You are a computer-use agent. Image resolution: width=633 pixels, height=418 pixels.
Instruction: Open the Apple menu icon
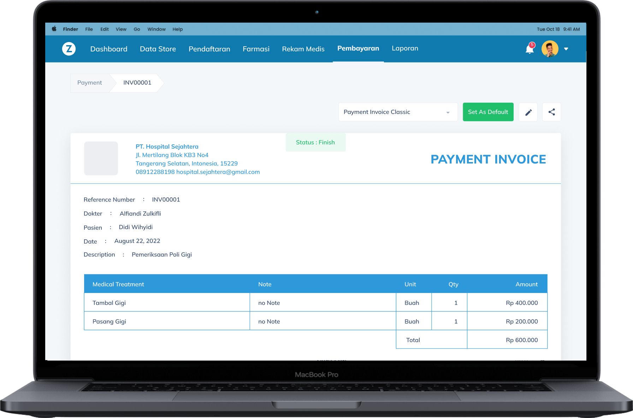point(54,29)
